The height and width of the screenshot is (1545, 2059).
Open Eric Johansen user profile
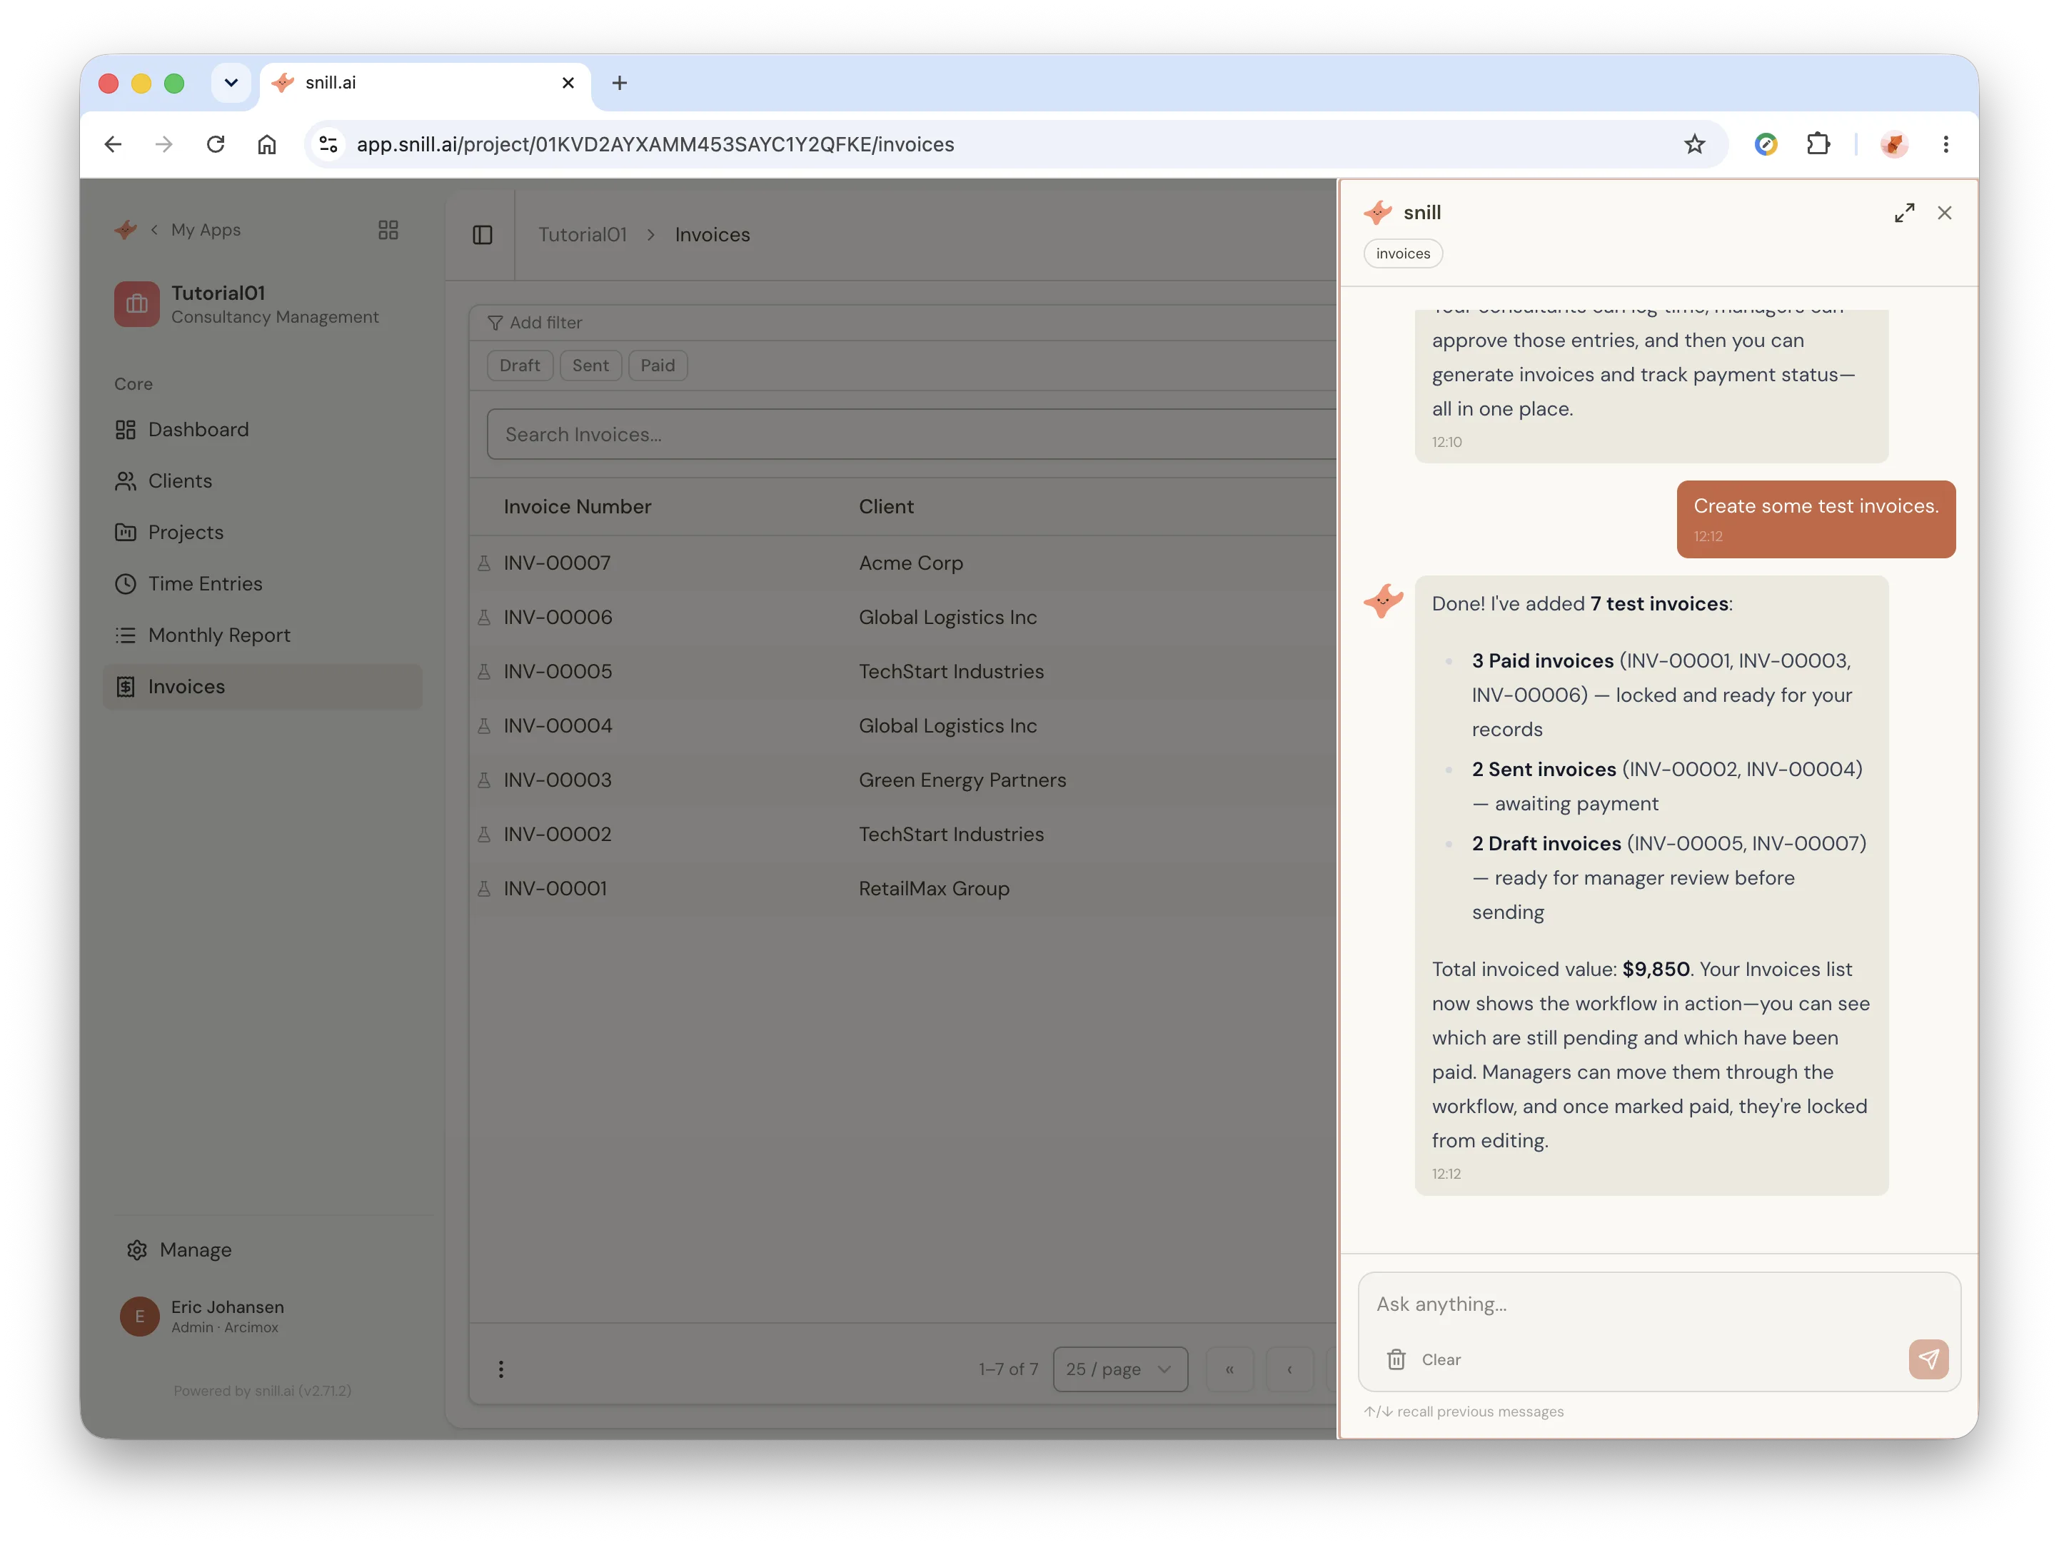click(202, 1316)
